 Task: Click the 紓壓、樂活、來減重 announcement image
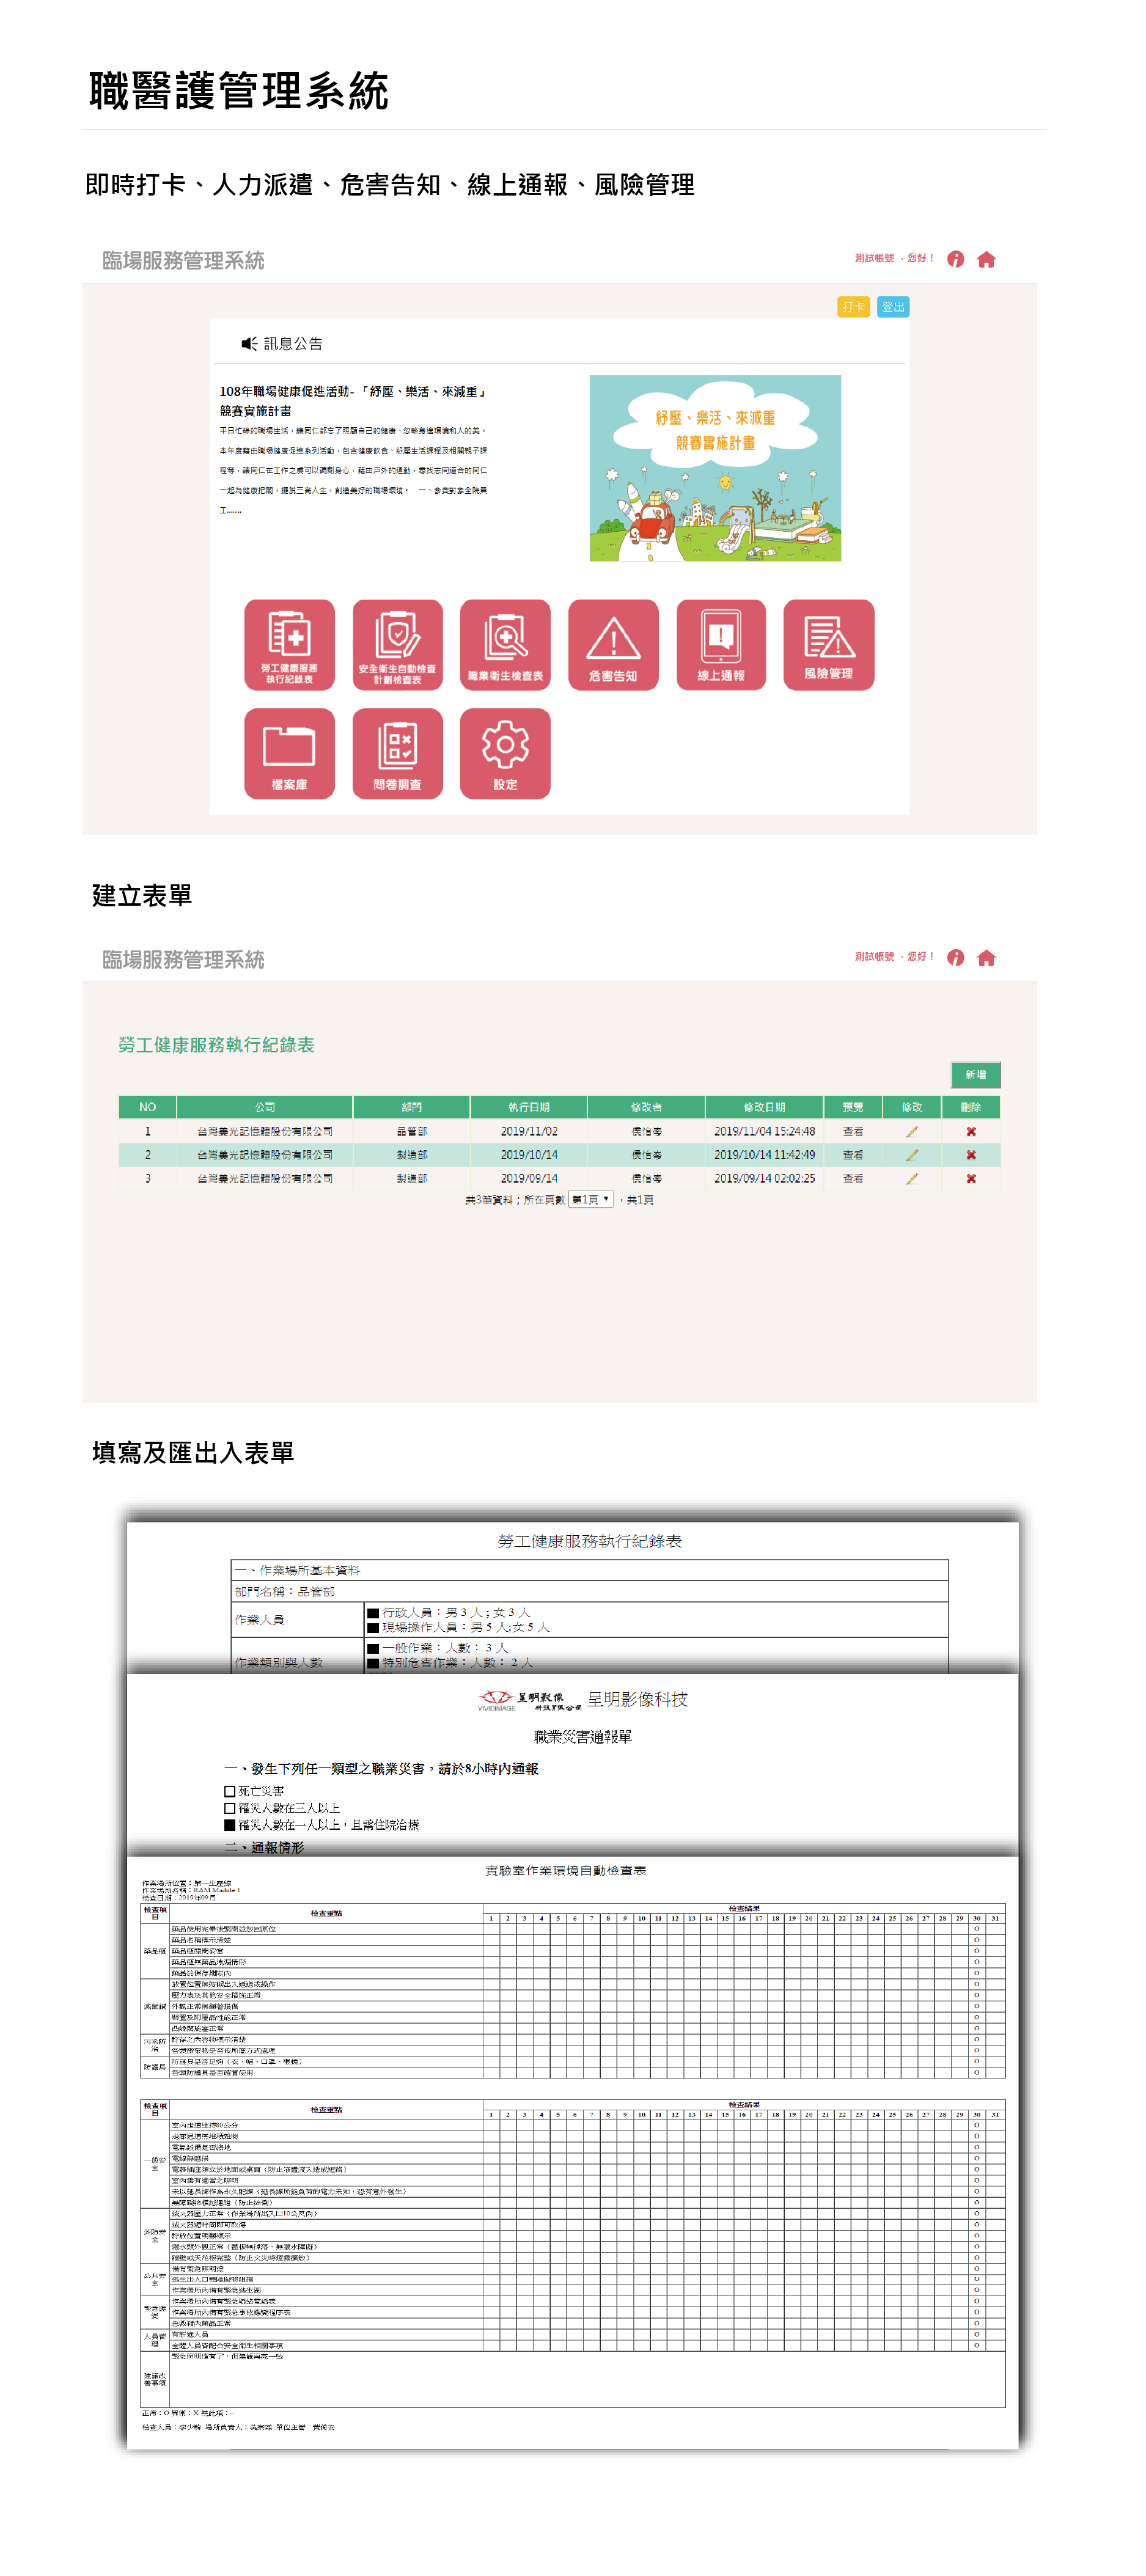click(715, 468)
